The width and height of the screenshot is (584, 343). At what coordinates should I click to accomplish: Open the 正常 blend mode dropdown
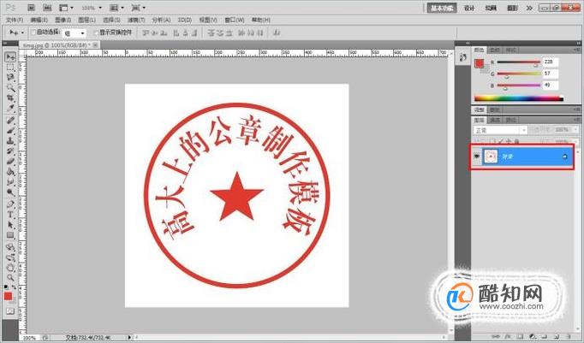[500, 130]
